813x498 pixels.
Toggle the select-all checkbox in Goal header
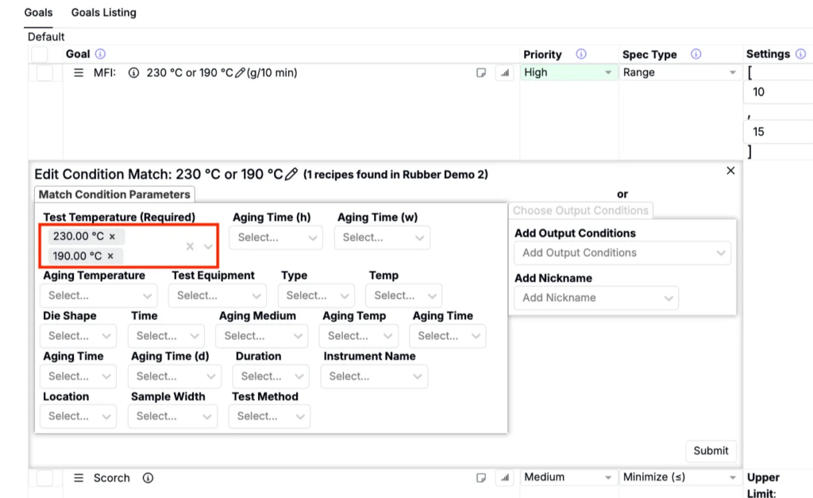(x=40, y=54)
